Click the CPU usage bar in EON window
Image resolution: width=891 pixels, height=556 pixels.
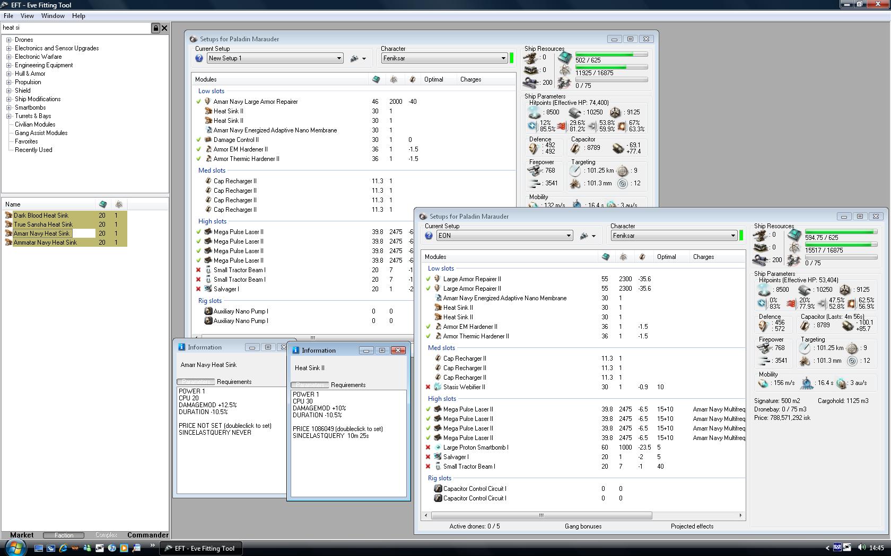841,231
